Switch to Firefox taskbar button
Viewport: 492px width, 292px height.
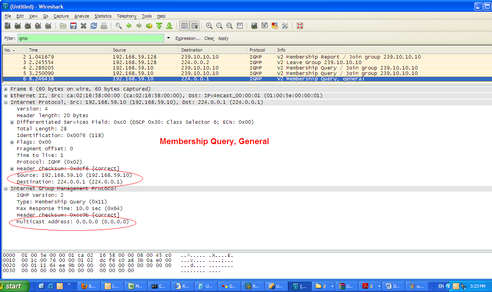(89, 286)
